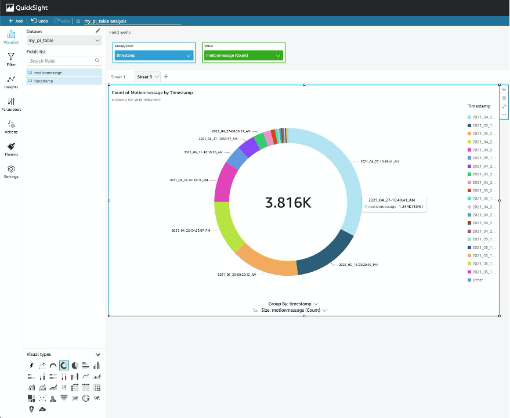The height and width of the screenshot is (418, 510).
Task: Open the Filter panel
Action: click(x=11, y=60)
